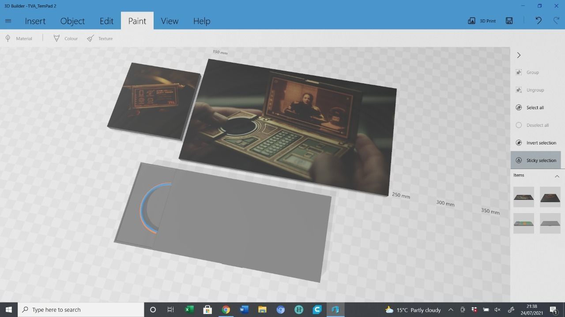Open Task View on the taskbar
The height and width of the screenshot is (317, 565).
pyautogui.click(x=170, y=310)
